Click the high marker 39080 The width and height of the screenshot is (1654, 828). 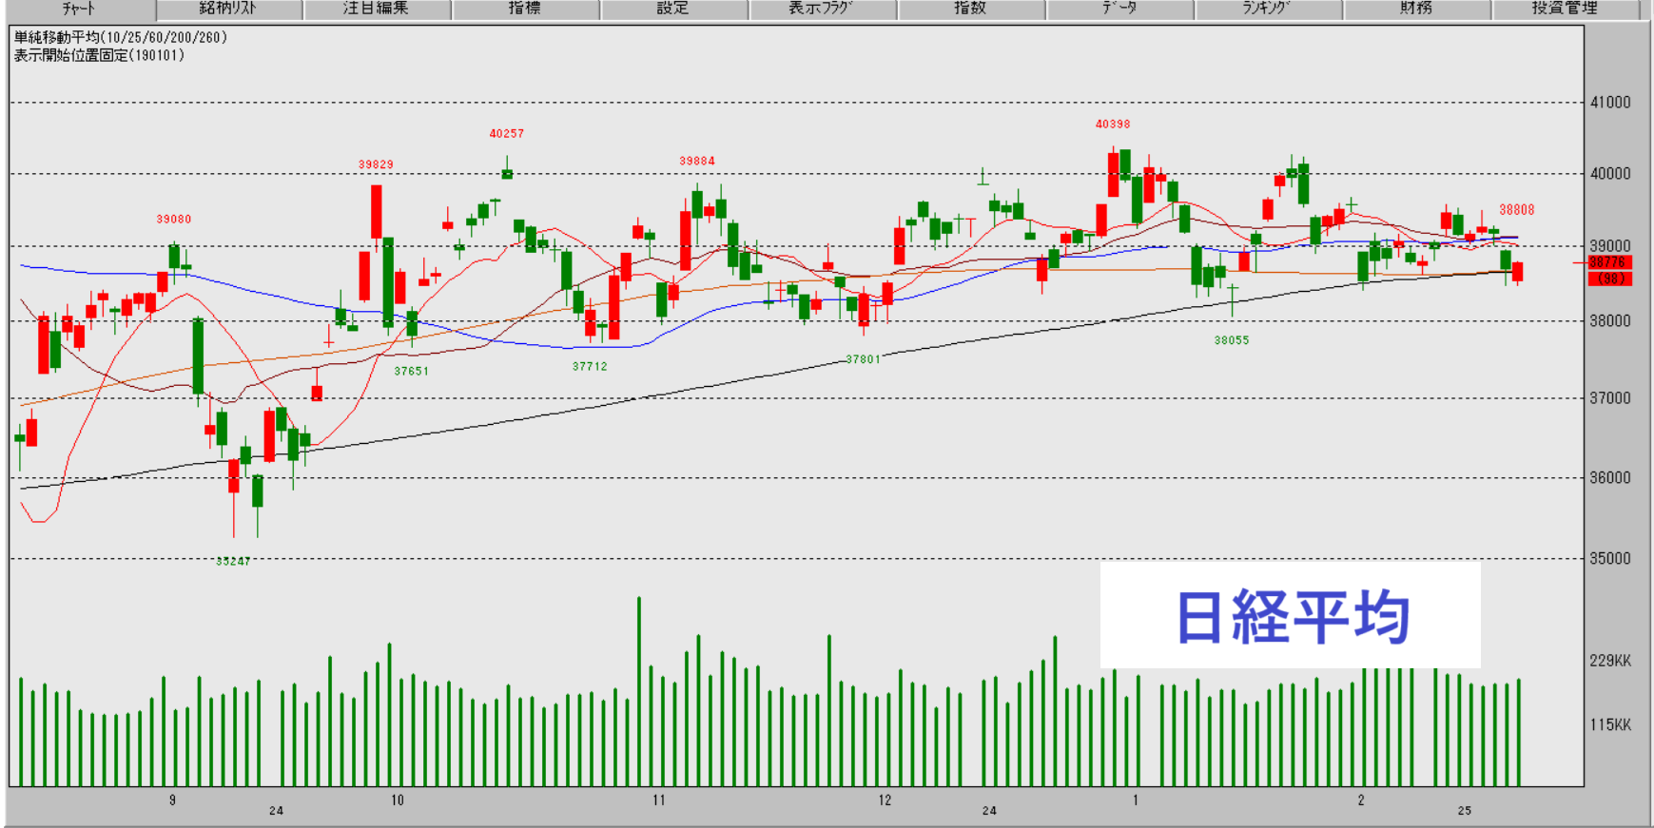(x=174, y=220)
